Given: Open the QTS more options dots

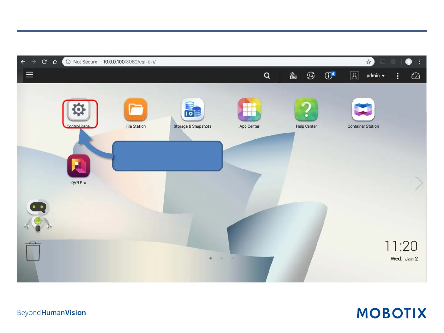Looking at the screenshot, I should point(398,76).
